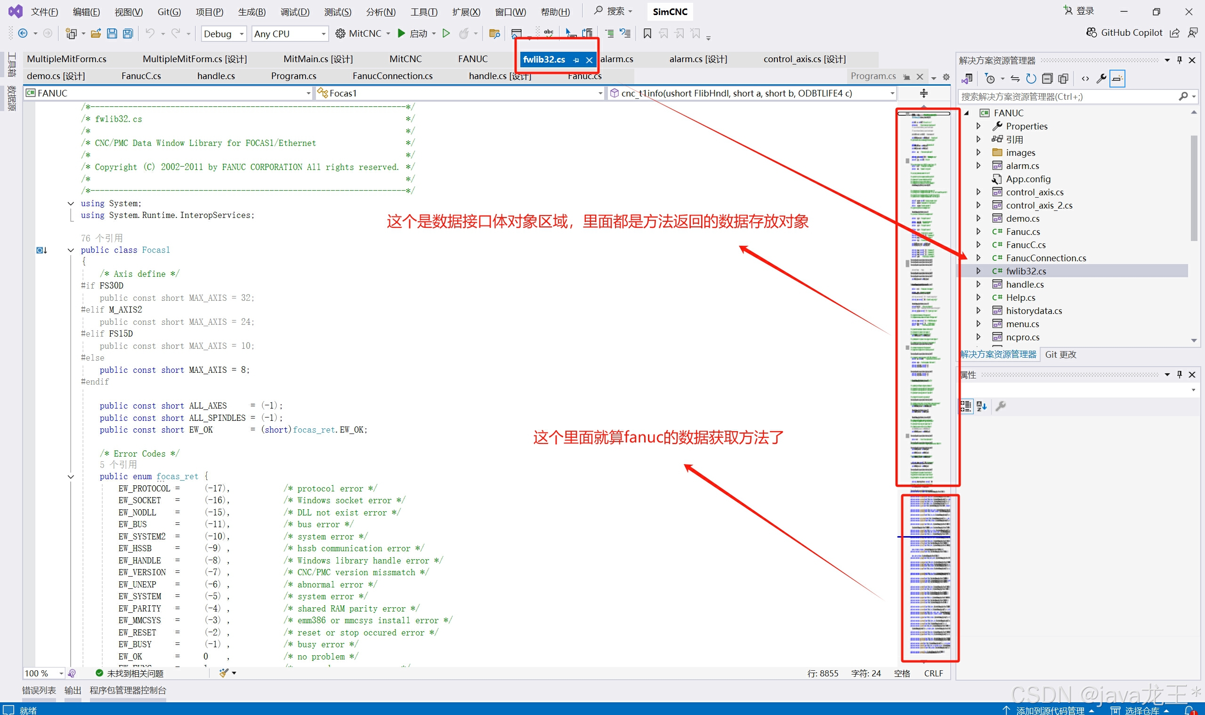This screenshot has height=715, width=1205.
Task: Click Sync with Active Document arrows icon
Action: coord(1015,79)
